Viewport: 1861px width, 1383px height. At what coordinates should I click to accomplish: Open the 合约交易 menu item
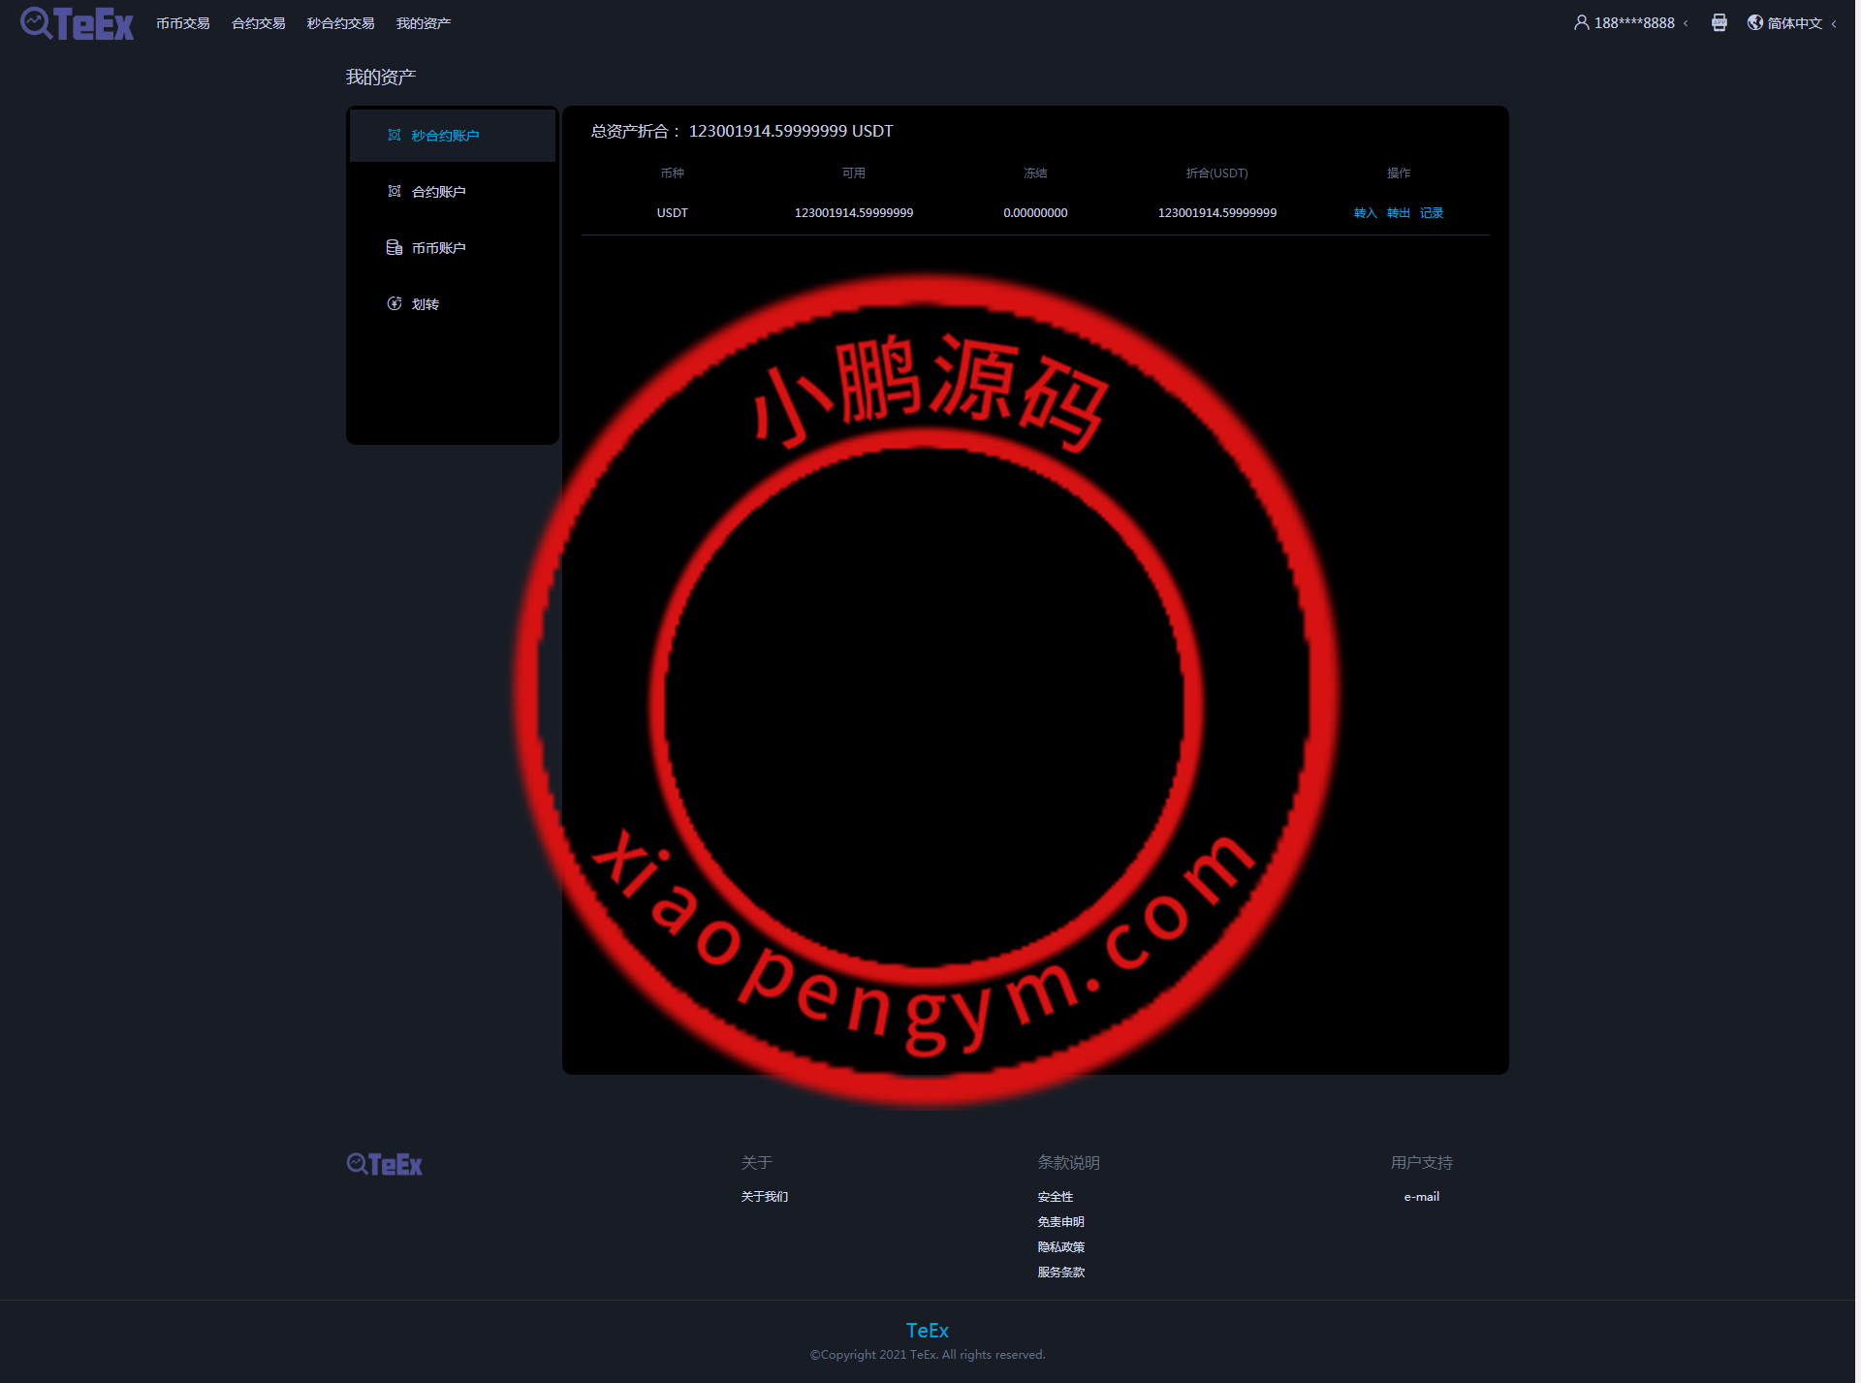point(257,22)
